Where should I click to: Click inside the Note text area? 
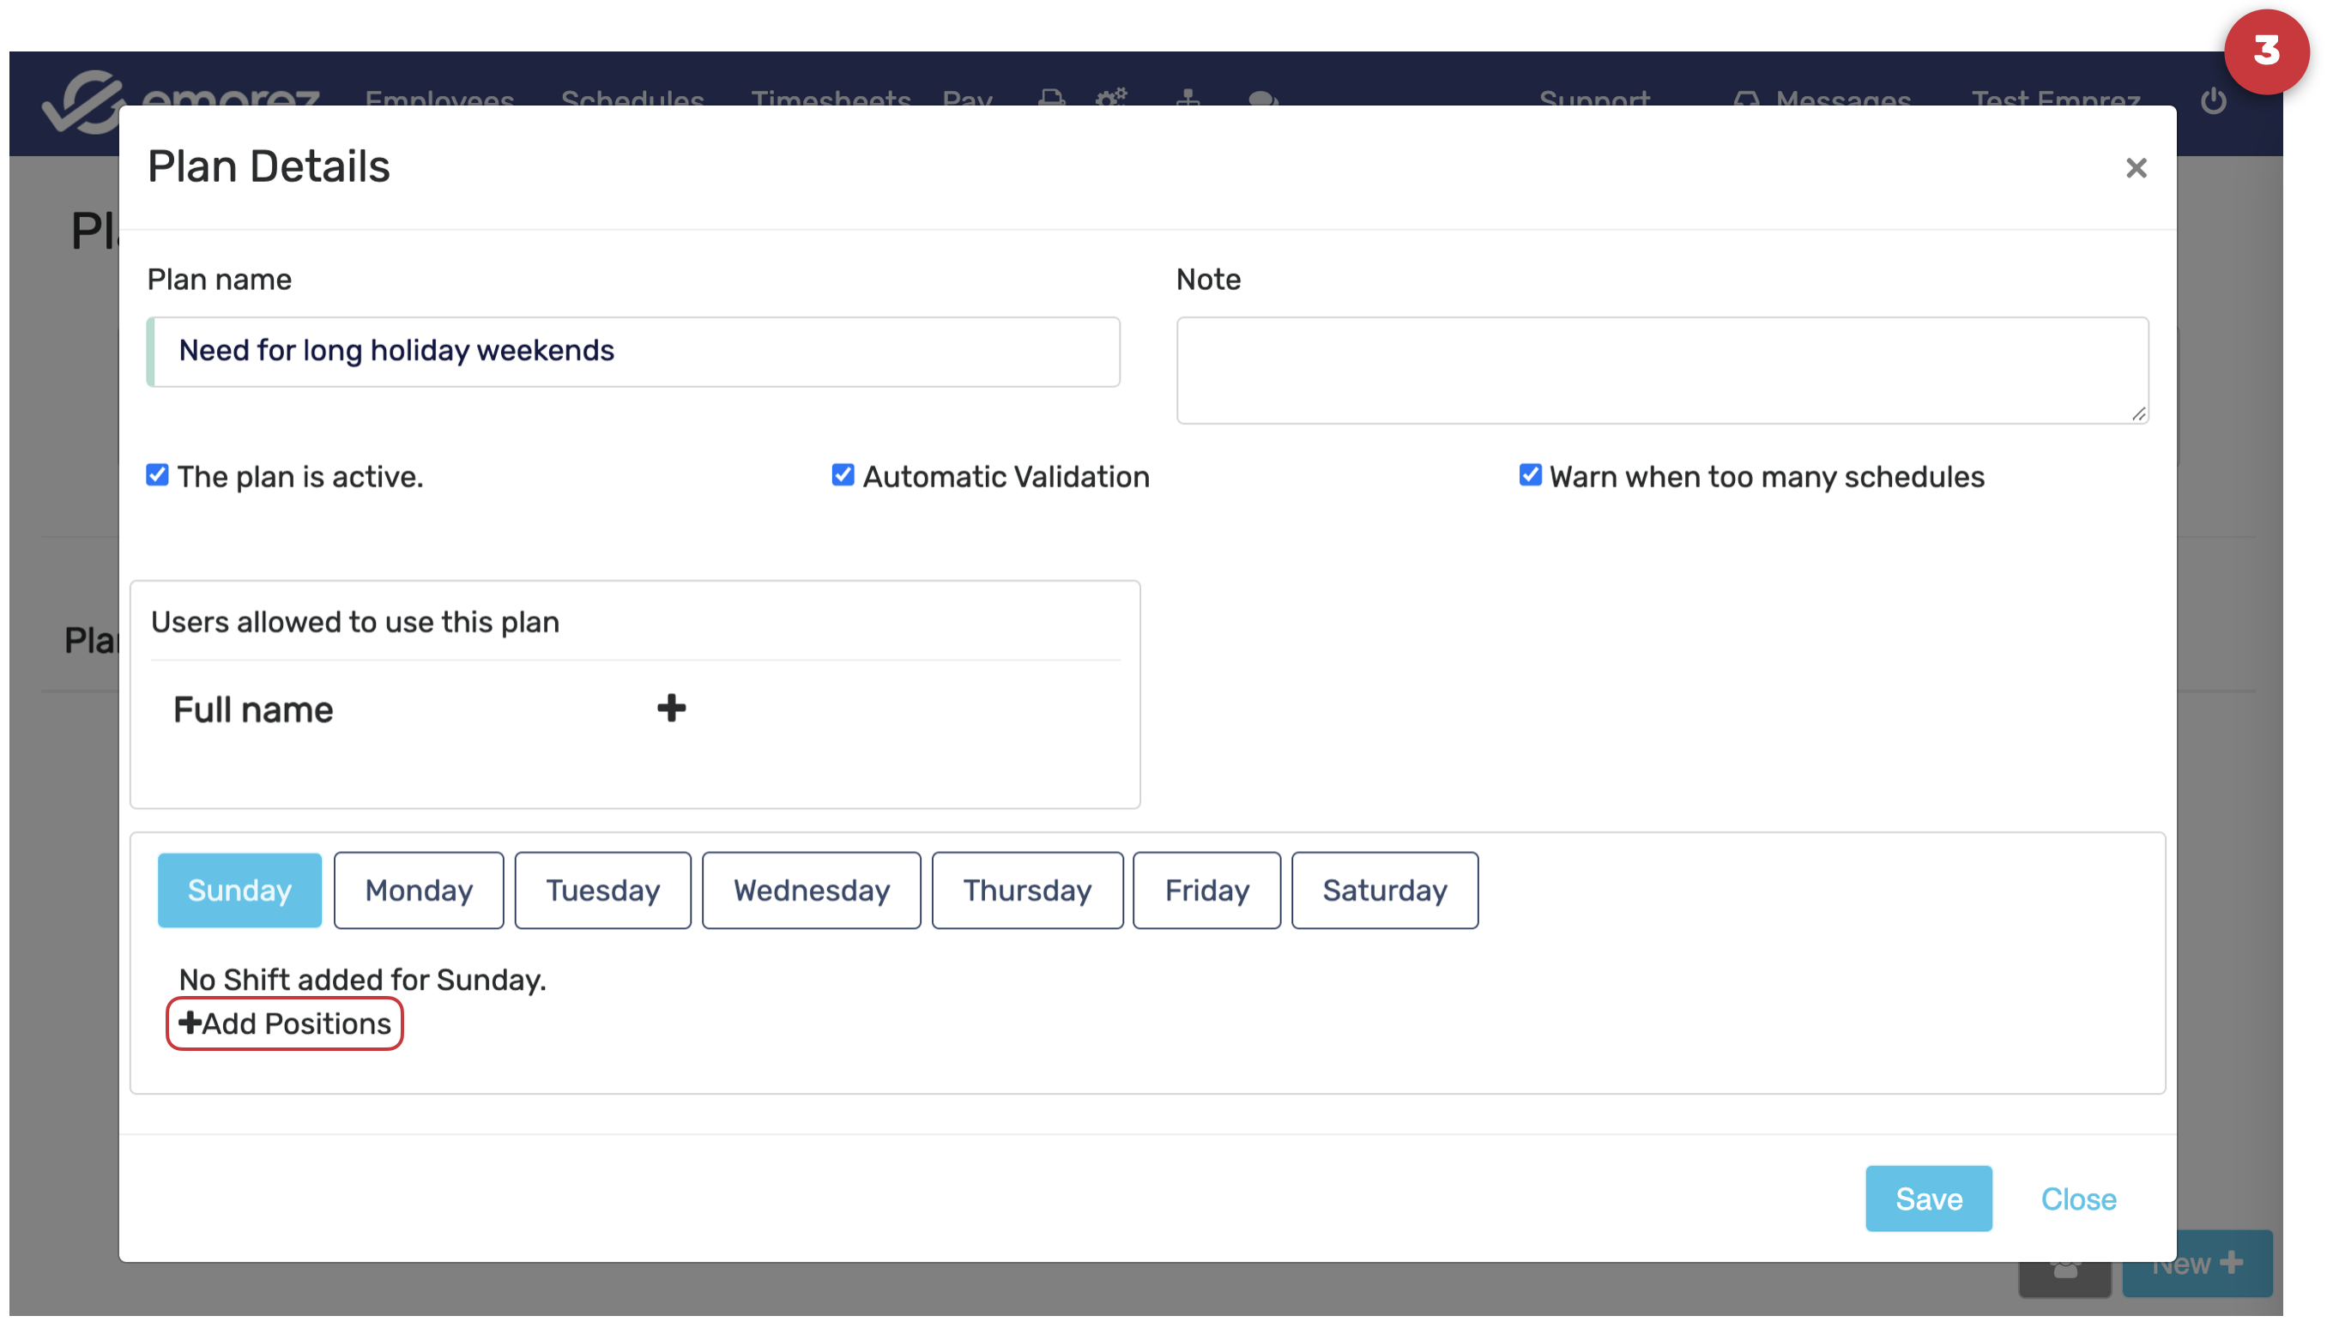(1661, 370)
